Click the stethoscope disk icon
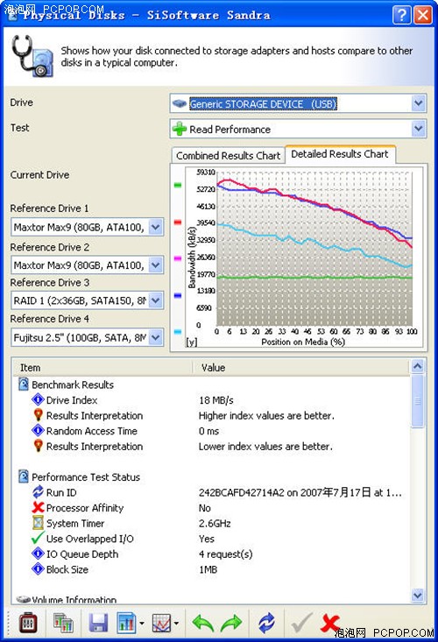The height and width of the screenshot is (642, 438). (x=32, y=56)
